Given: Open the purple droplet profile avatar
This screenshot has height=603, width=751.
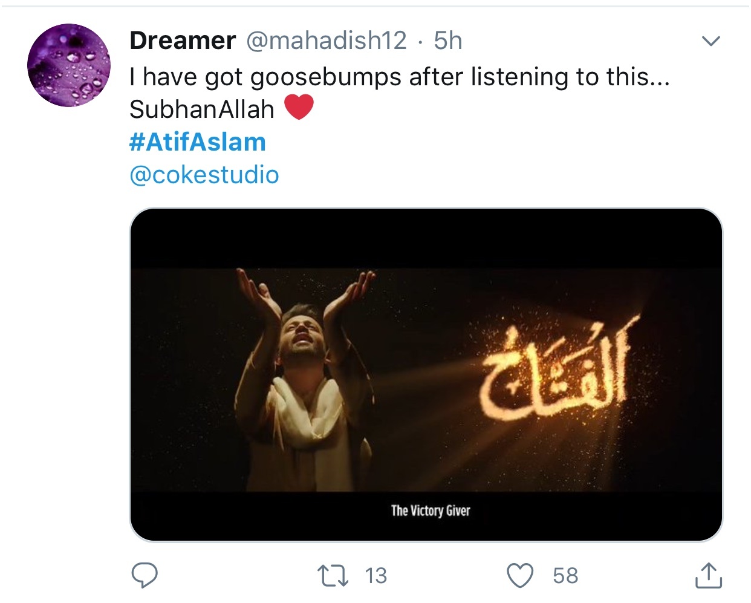Looking at the screenshot, I should click(69, 65).
